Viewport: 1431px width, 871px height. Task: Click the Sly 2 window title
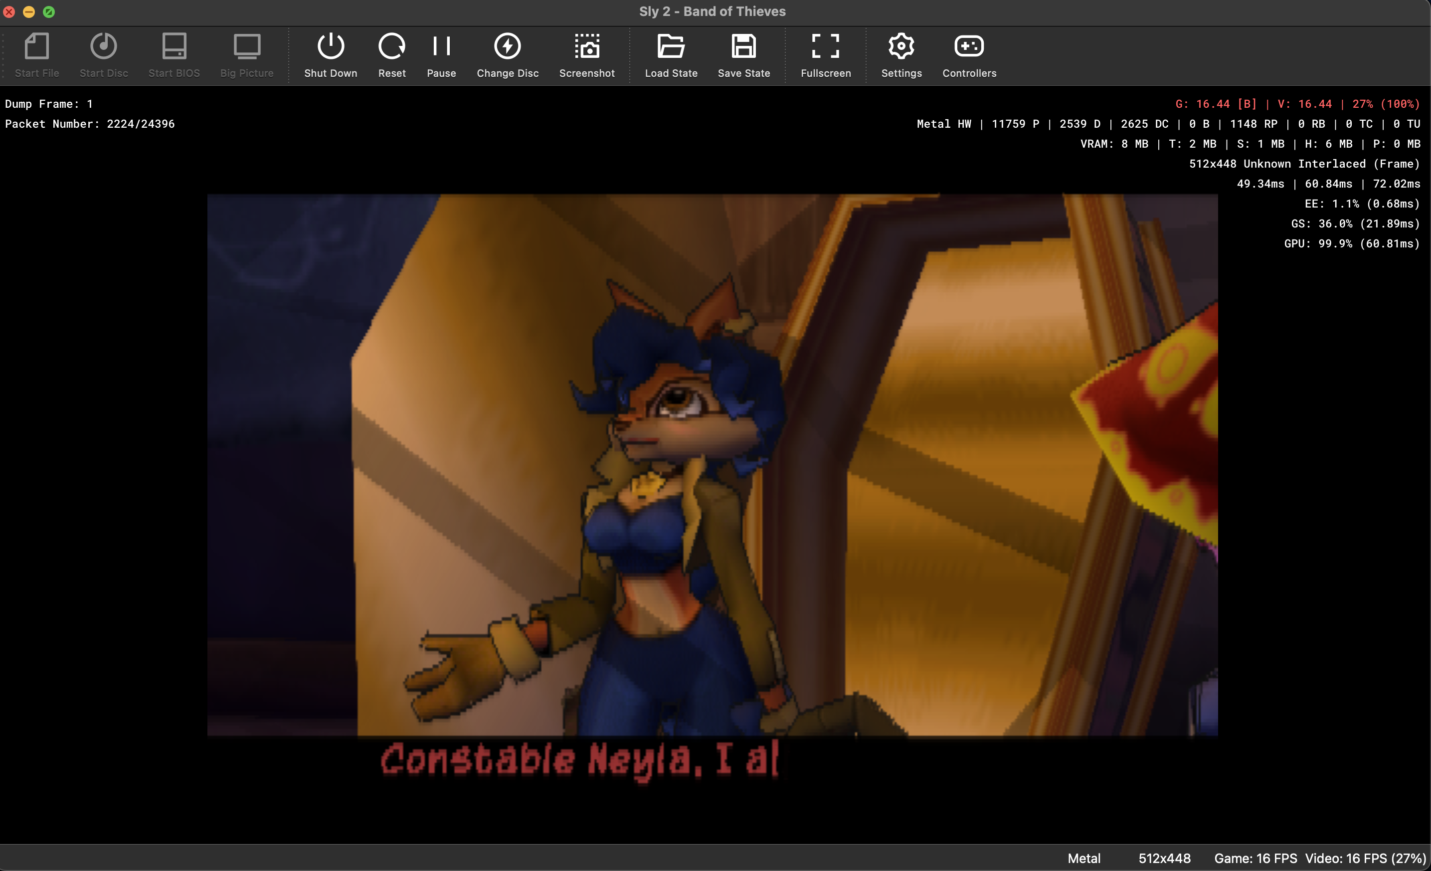coord(713,11)
